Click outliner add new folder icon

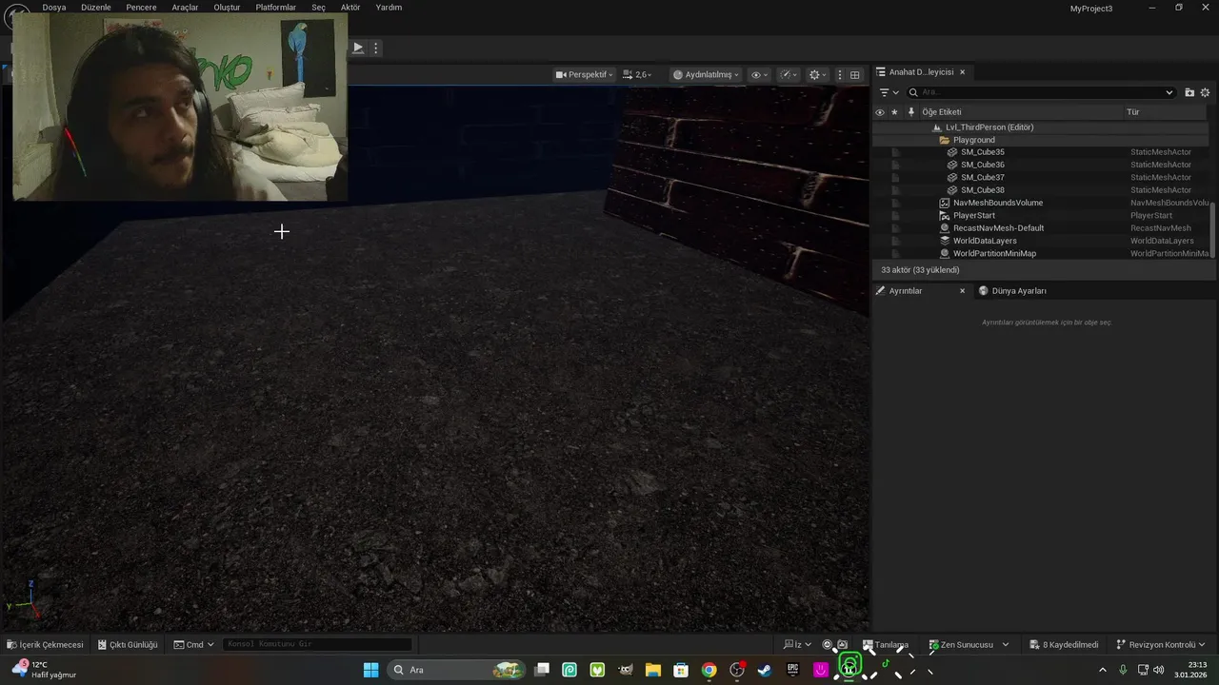[x=1189, y=92]
